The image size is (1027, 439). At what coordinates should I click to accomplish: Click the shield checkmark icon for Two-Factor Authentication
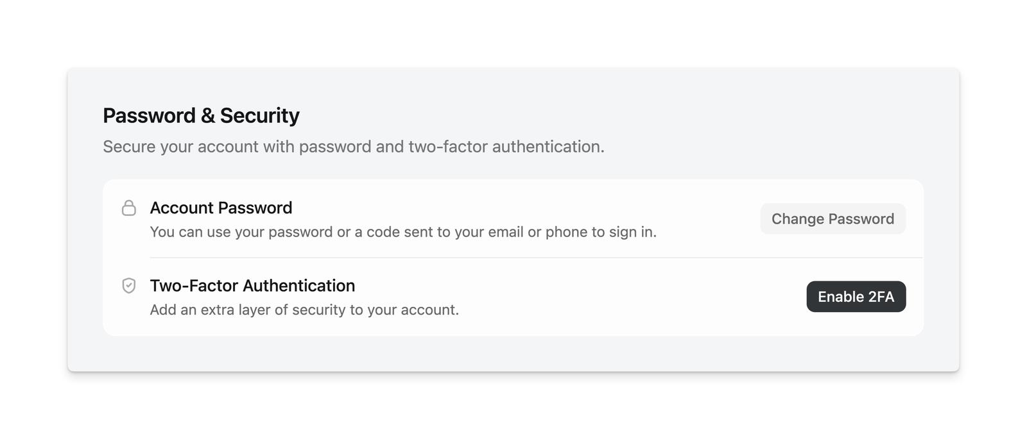tap(129, 286)
